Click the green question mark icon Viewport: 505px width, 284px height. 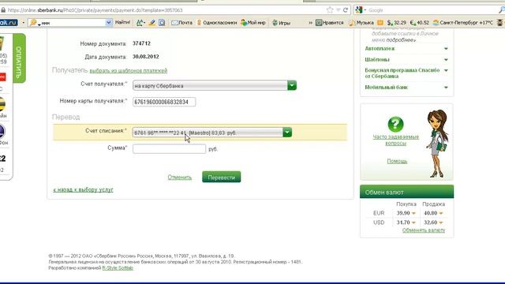[395, 125]
